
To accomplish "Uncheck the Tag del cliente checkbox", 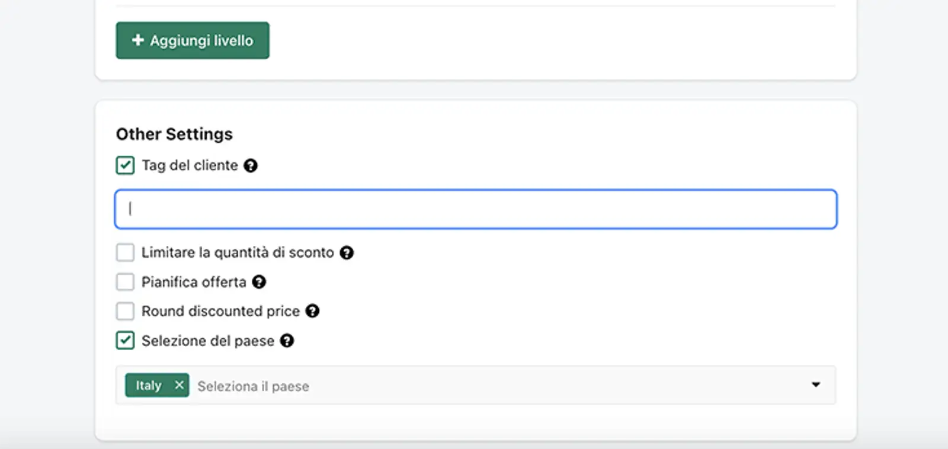I will [125, 165].
